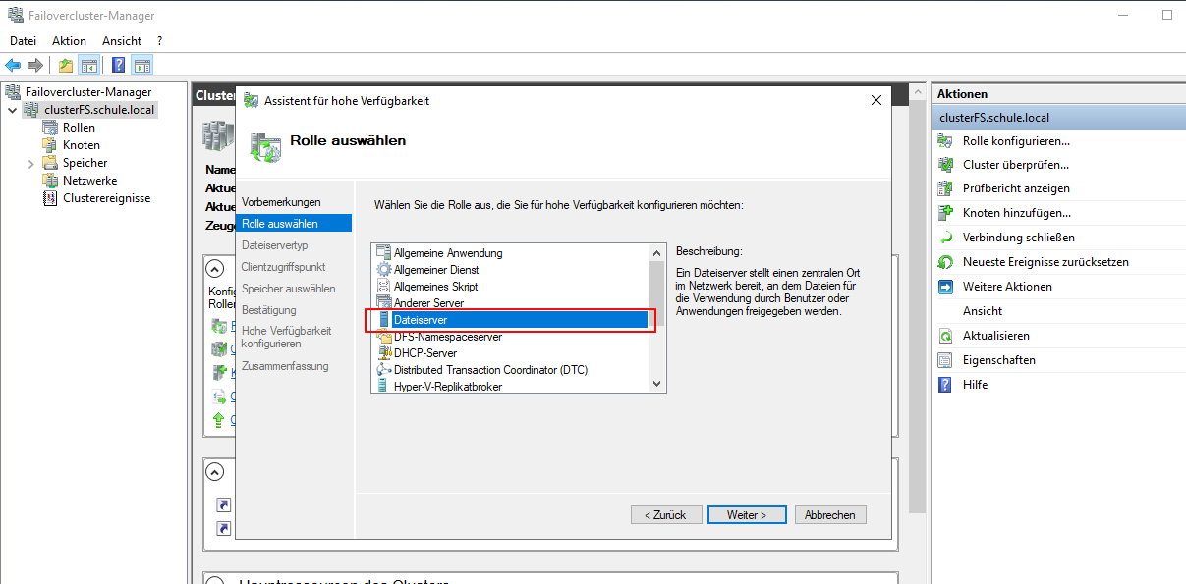Click the "Abbrechen" button
Viewport: 1186px width, 584px height.
pos(832,514)
